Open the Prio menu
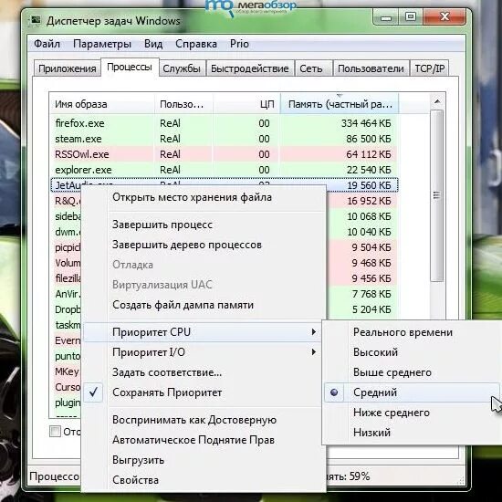This screenshot has height=502, width=502. click(x=239, y=44)
